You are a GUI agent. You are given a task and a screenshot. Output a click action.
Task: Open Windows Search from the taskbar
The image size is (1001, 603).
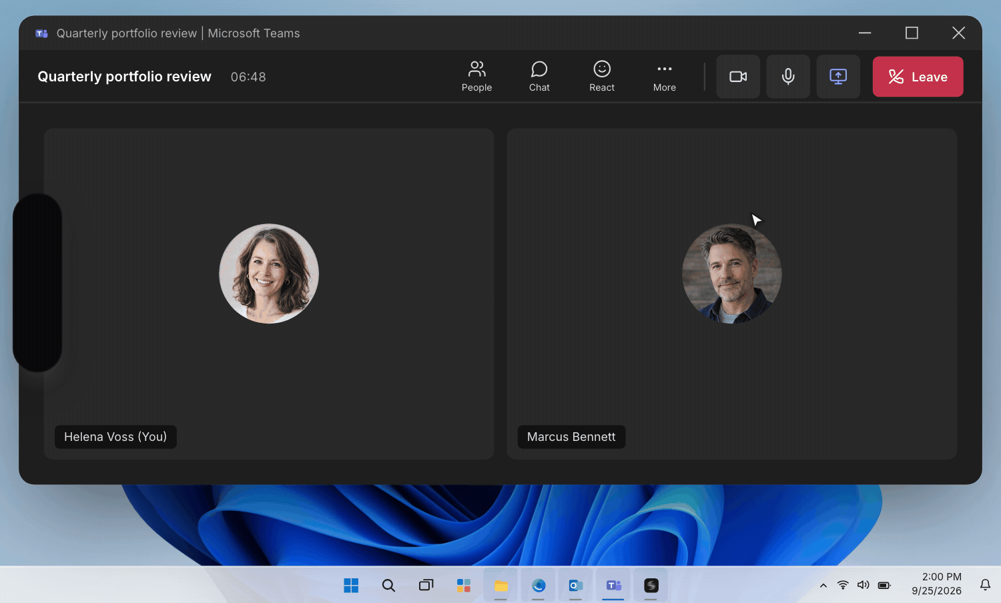click(388, 585)
